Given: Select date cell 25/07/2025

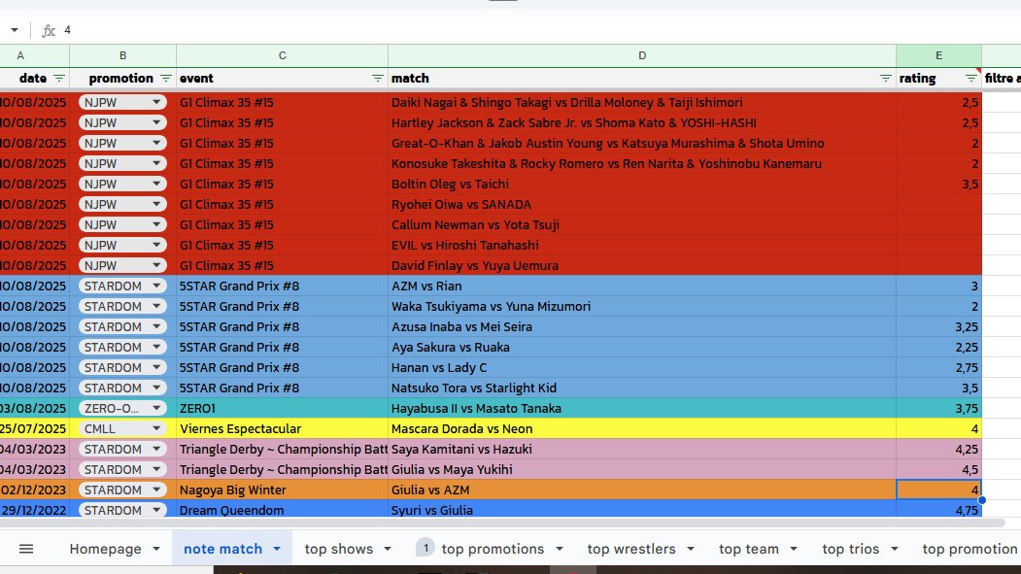Looking at the screenshot, I should [x=34, y=428].
